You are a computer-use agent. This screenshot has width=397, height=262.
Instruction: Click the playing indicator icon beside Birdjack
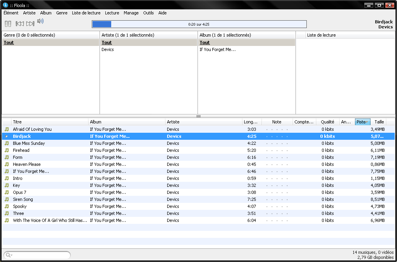point(7,136)
